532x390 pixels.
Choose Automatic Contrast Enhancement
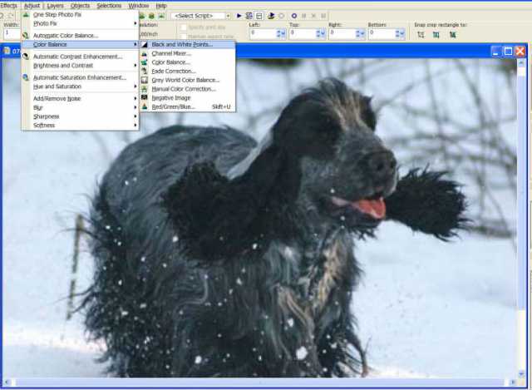click(80, 57)
